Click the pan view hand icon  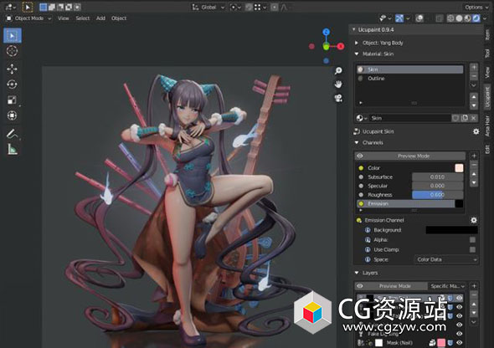click(x=338, y=84)
